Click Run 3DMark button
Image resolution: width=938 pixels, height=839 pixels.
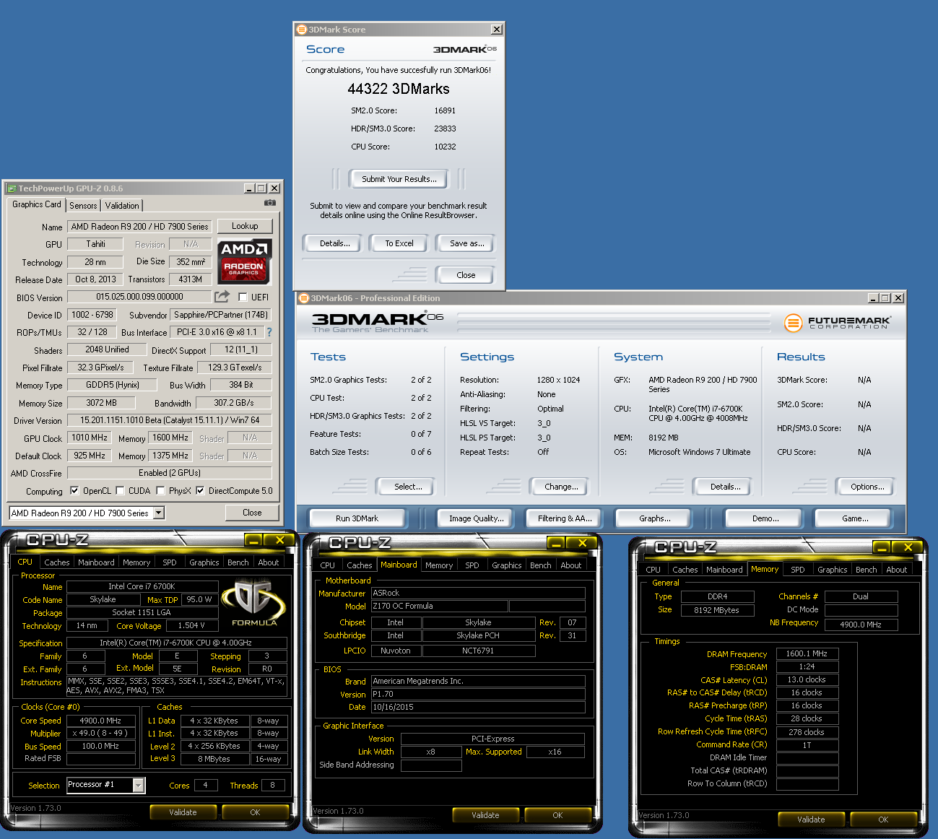357,518
